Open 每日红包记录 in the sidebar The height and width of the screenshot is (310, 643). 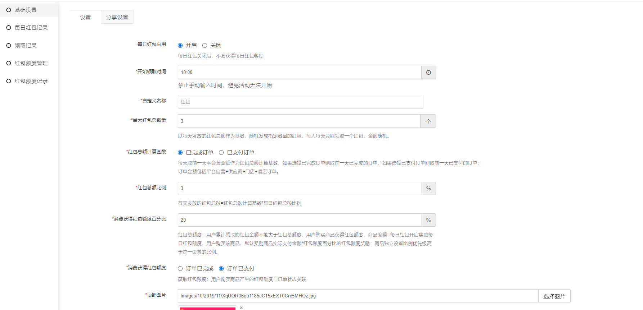tap(31, 28)
